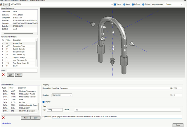
Task: Select the Dim. C parameter row
Action: tap(18, 66)
